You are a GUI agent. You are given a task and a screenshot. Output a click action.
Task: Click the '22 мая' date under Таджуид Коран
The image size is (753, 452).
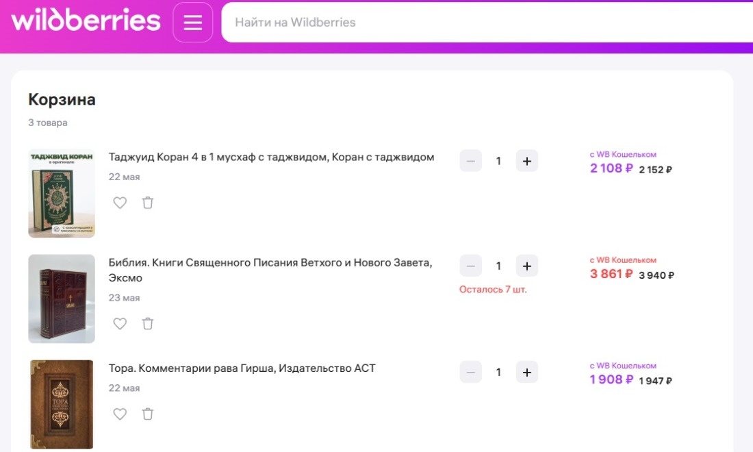click(x=124, y=177)
